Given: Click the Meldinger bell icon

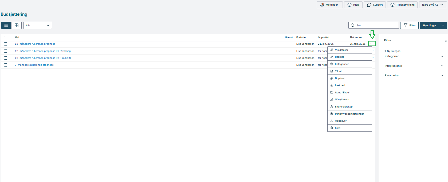Looking at the screenshot, I should (322, 5).
